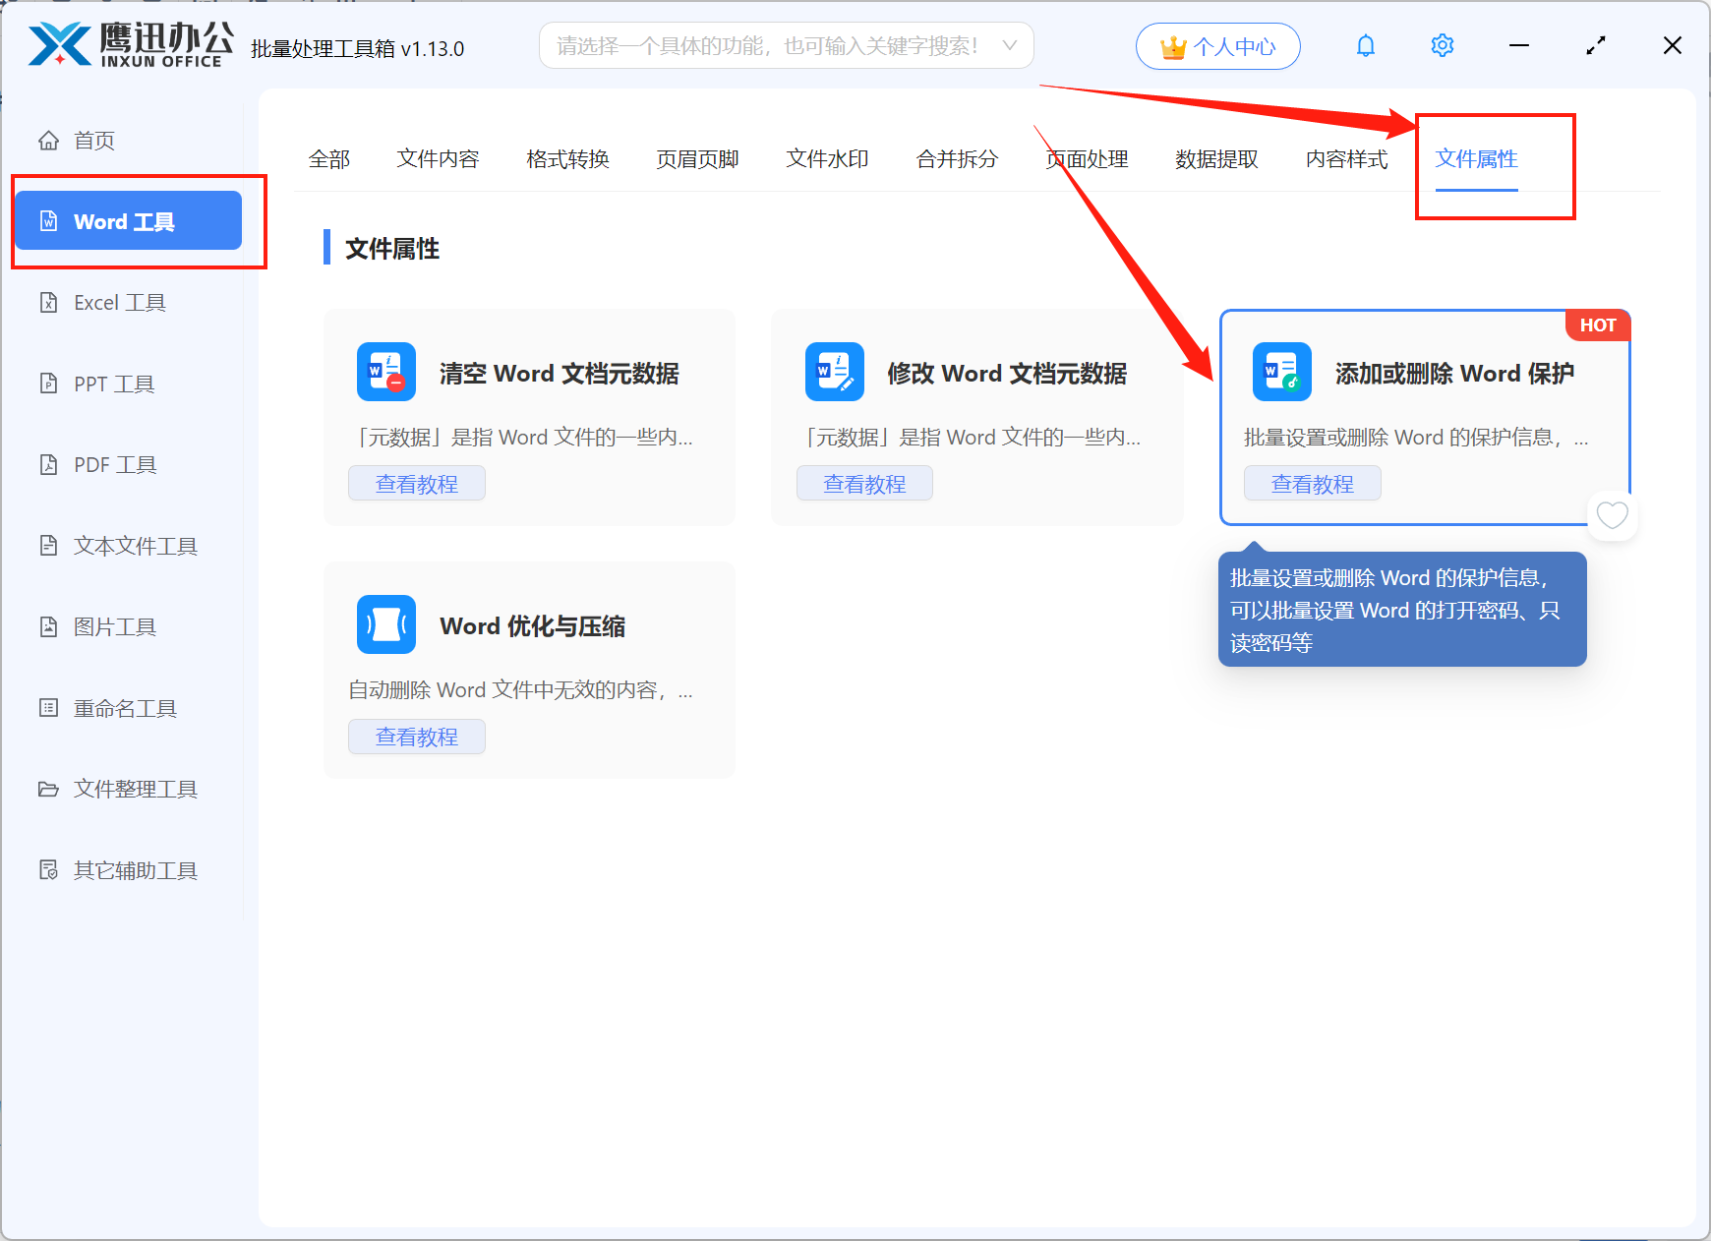Minimize the window
This screenshot has width=1711, height=1241.
click(1519, 46)
